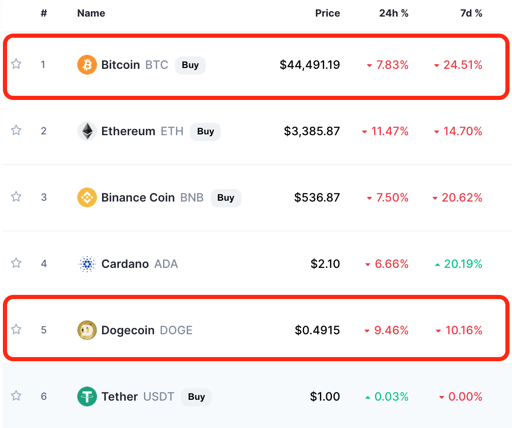Sort coins by the Name header
Image resolution: width=512 pixels, height=428 pixels.
(x=91, y=13)
